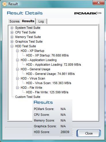Open the Log tab
The width and height of the screenshot is (106, 142).
[x=41, y=21]
